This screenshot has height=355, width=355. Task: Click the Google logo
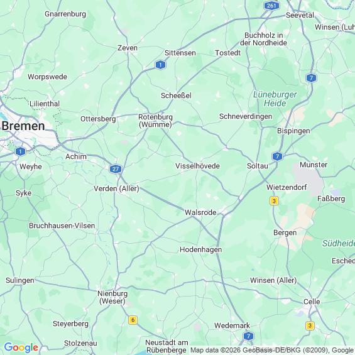21,347
